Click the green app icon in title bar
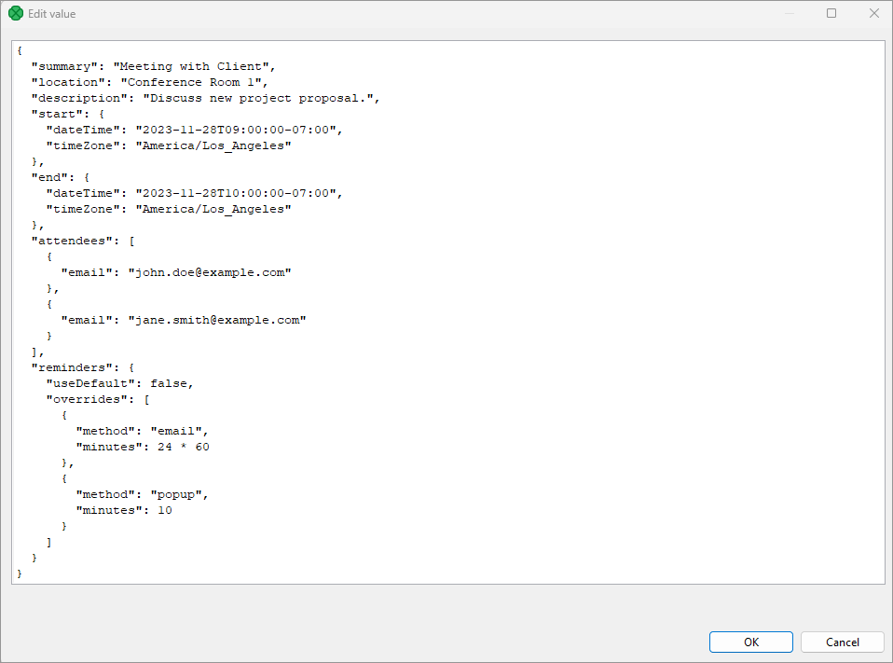Viewport: 893px width, 663px height. click(x=15, y=14)
